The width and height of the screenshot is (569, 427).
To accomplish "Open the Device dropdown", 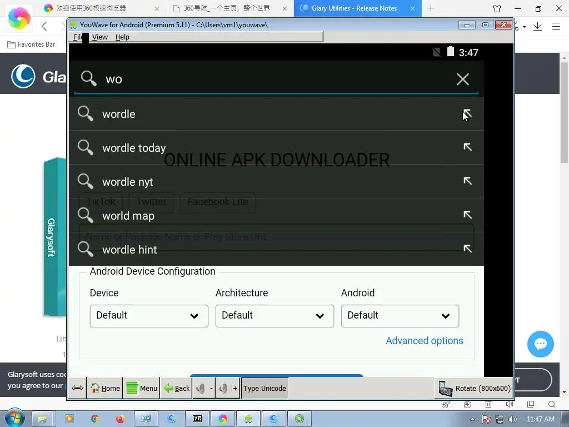I will tap(149, 316).
